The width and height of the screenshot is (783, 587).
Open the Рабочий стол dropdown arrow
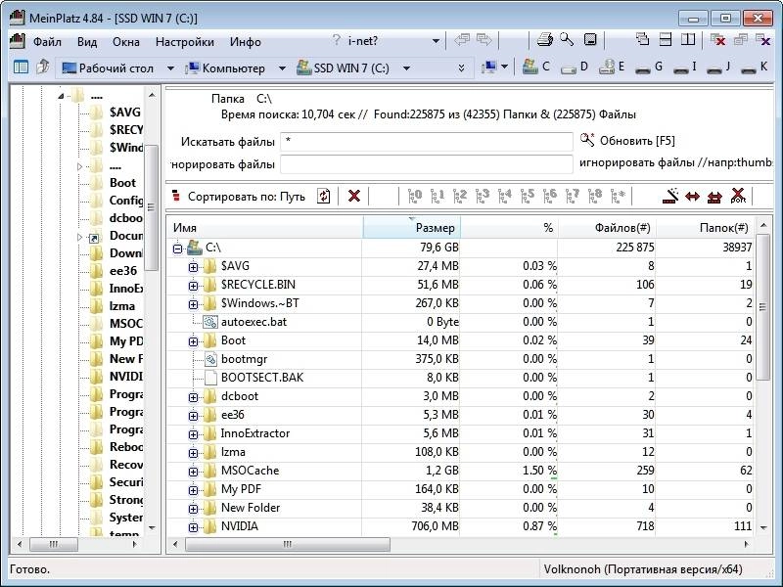(x=170, y=68)
